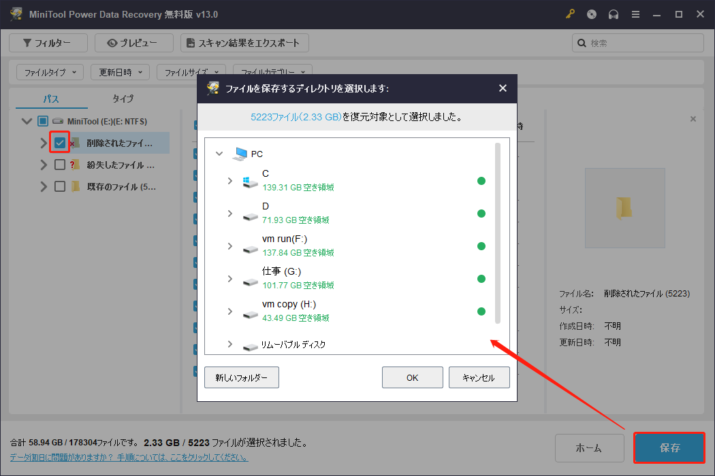Select the リムーバブル ディスク drive icon

pyautogui.click(x=251, y=347)
